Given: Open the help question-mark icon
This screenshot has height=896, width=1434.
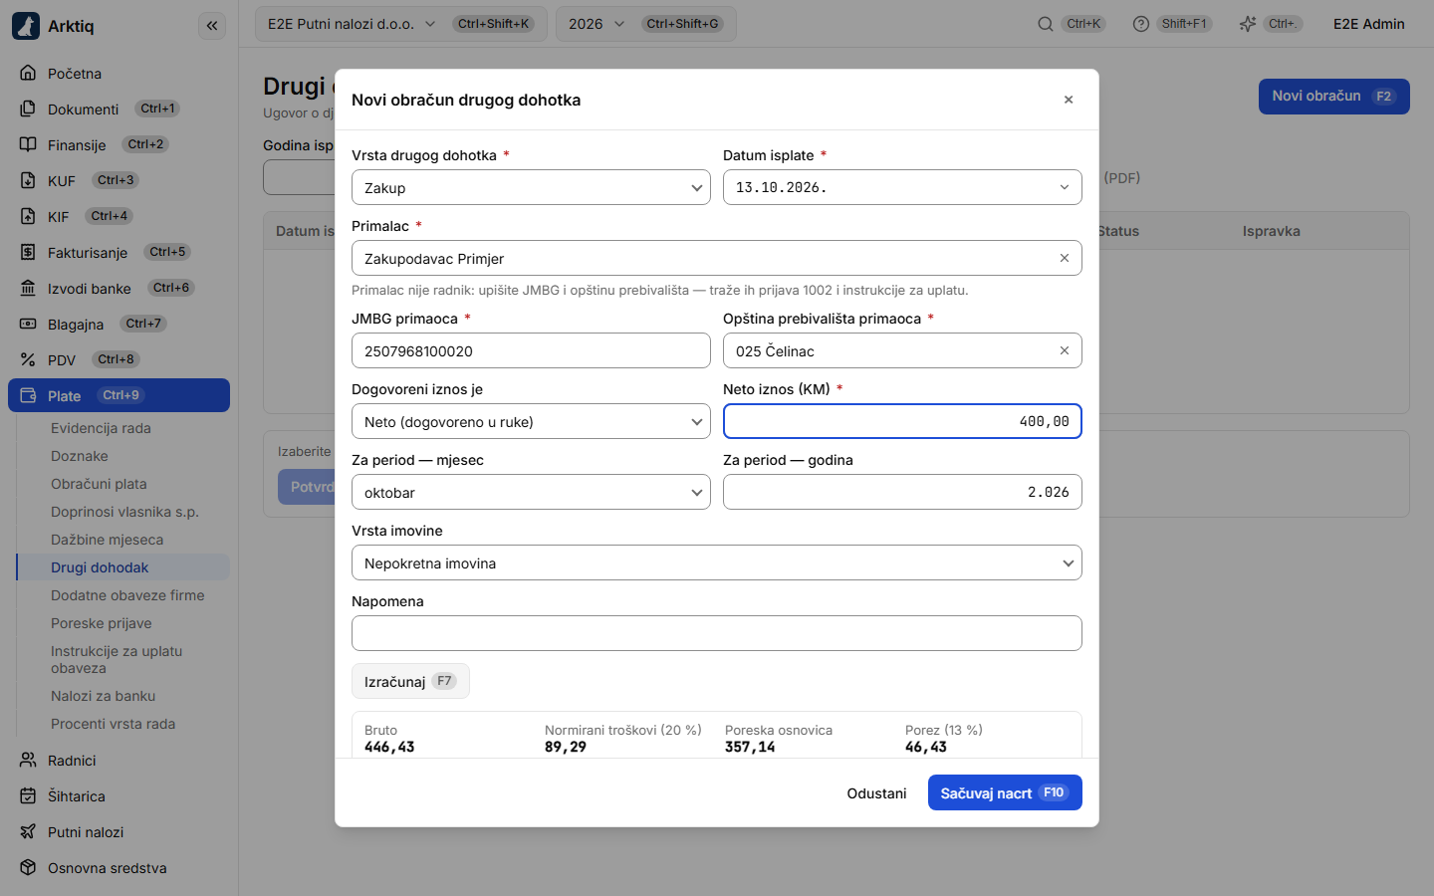Looking at the screenshot, I should 1141,24.
